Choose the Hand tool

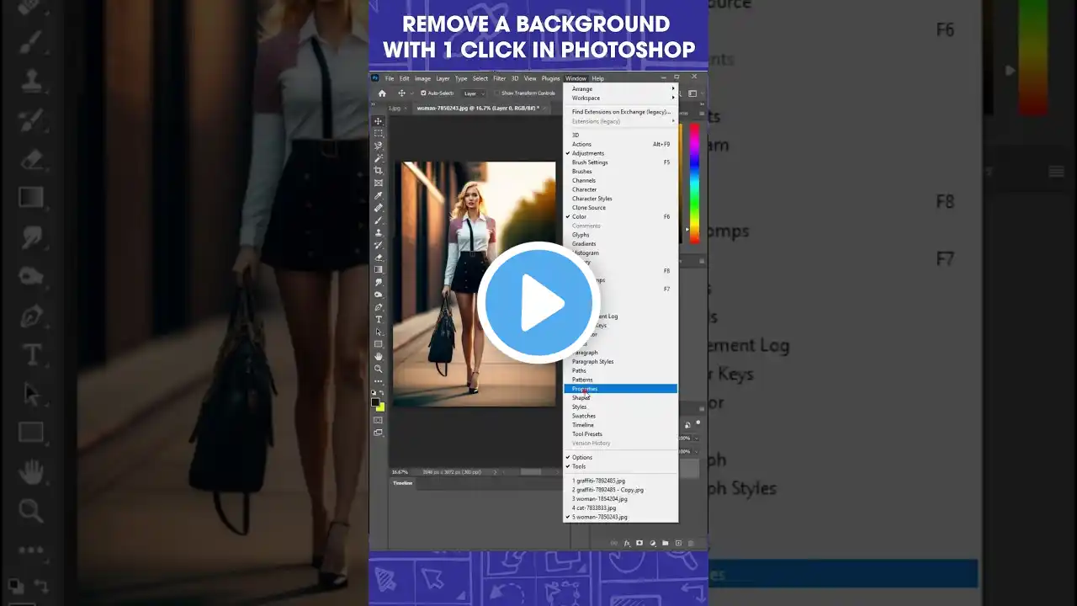point(379,356)
